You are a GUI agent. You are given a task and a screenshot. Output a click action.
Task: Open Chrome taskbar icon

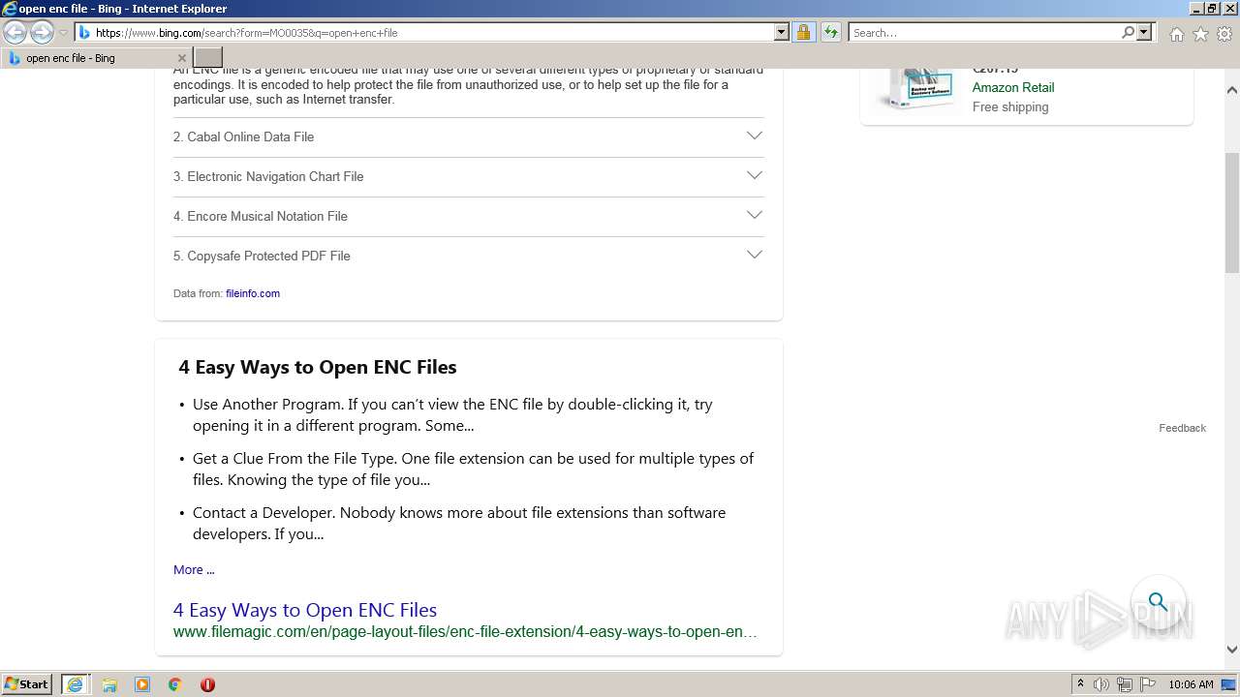[175, 684]
